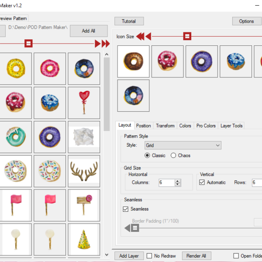The image size is (262, 262).
Task: Click the Icon Size slider handle
Action: [187, 36]
